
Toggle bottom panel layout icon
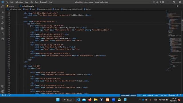tap(157, 2)
